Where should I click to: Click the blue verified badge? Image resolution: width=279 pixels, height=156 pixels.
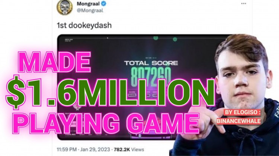pos(103,3)
